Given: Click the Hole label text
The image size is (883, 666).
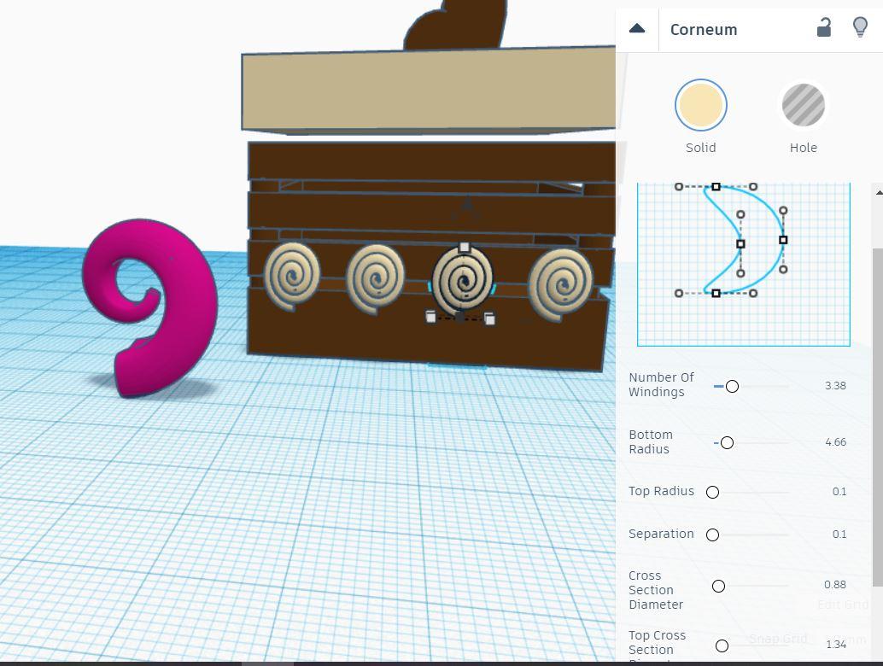Looking at the screenshot, I should click(803, 148).
